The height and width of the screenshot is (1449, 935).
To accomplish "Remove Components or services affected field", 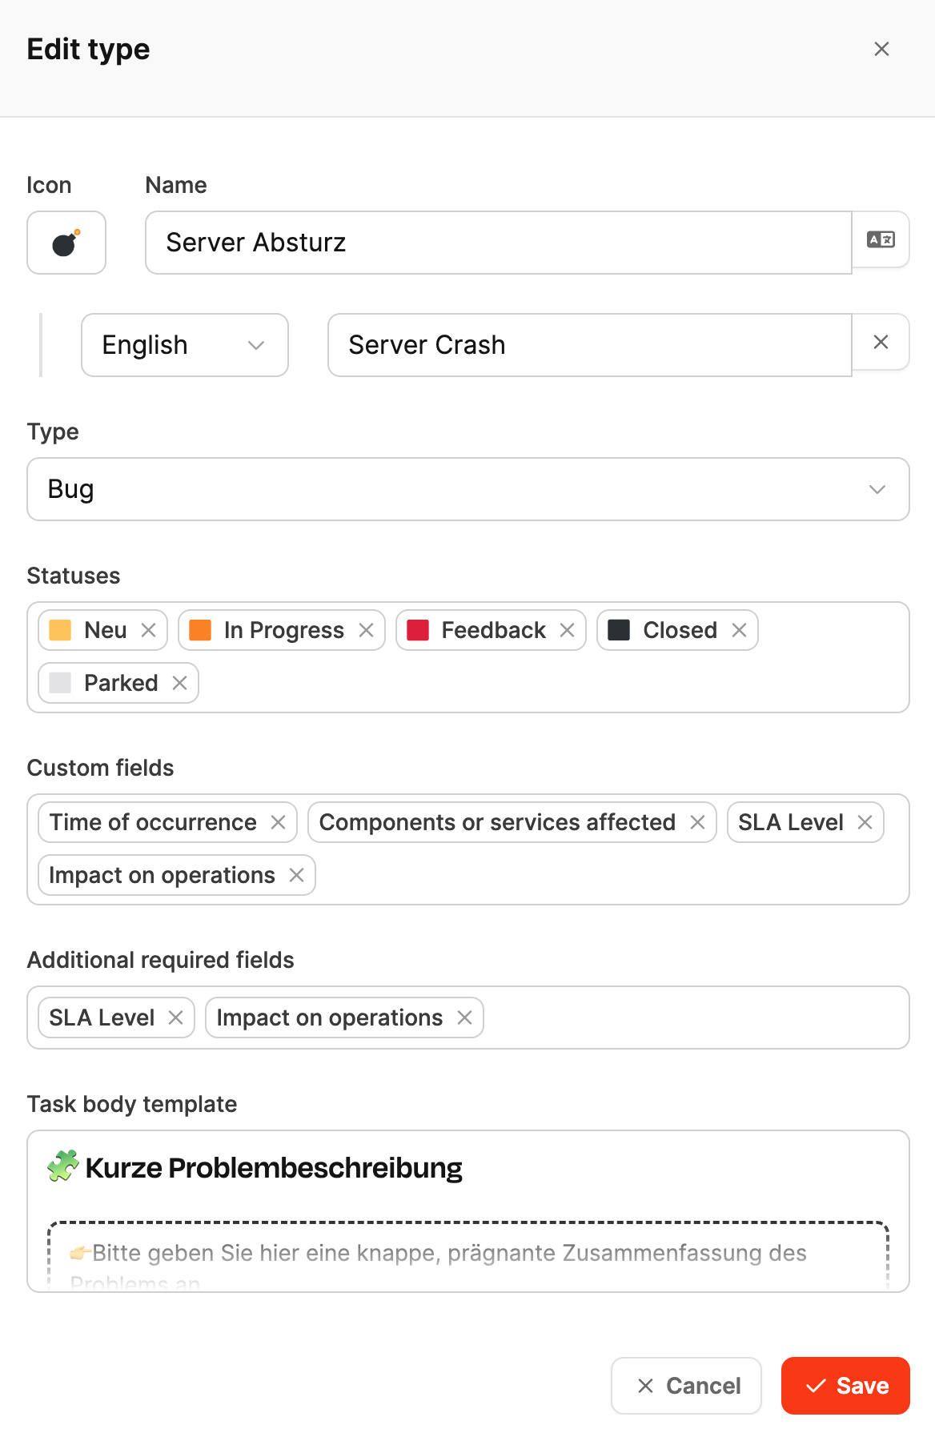I will (697, 822).
